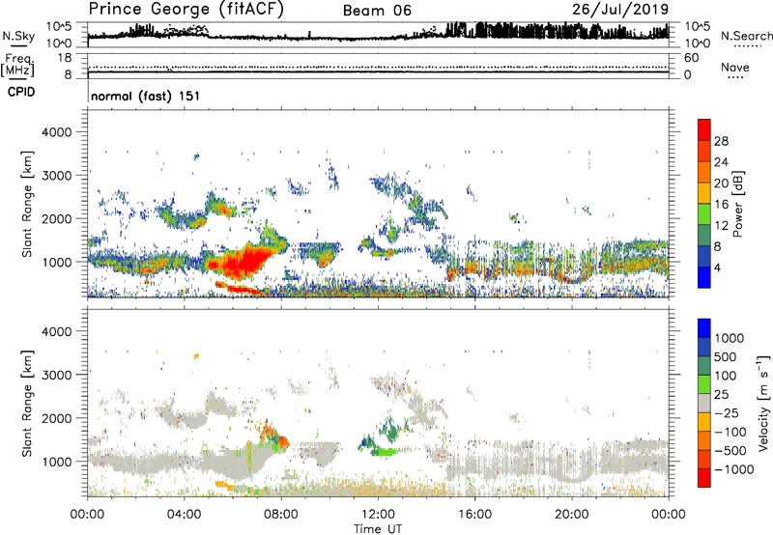
Task: Click the green velocity patch near 12:00
Action: [384, 451]
